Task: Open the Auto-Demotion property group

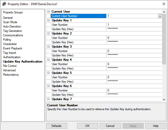Action: click(12, 27)
